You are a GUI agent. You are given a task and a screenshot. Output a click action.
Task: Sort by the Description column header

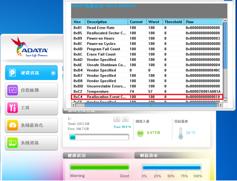pos(107,22)
